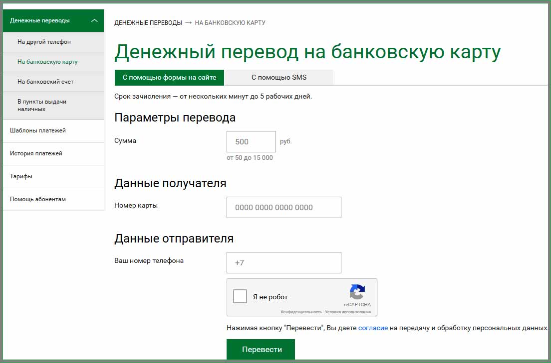
Task: View Тарифы page
Action: [x=53, y=176]
